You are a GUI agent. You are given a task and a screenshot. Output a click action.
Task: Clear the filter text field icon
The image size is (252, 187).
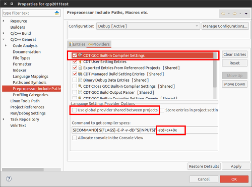pos(57,13)
